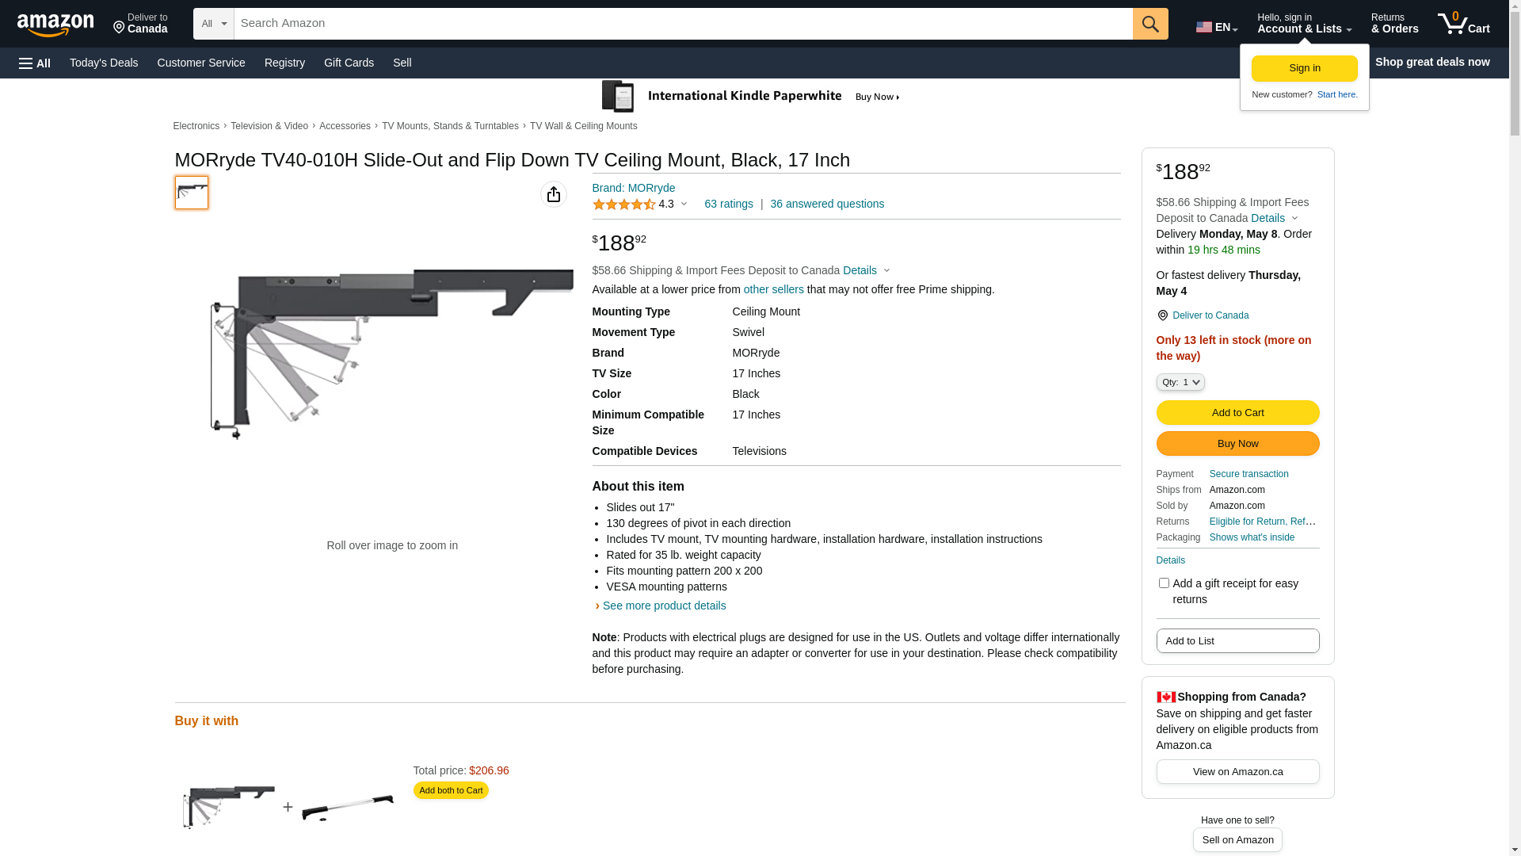Open the shopping cart icon
This screenshot has width=1521, height=856.
1463,24
